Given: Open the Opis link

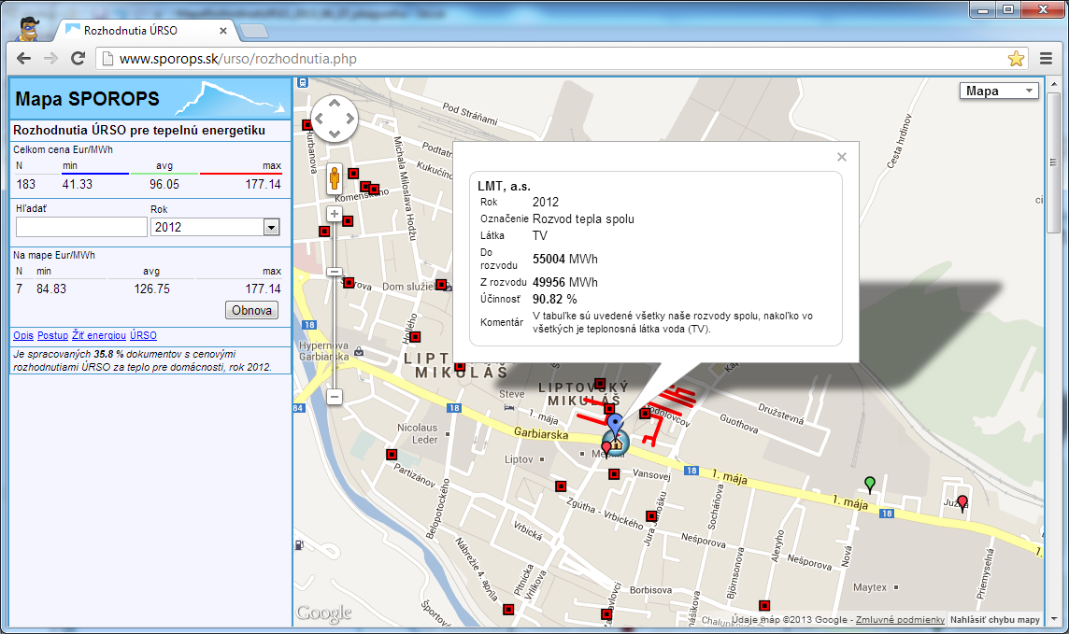Looking at the screenshot, I should (x=23, y=336).
